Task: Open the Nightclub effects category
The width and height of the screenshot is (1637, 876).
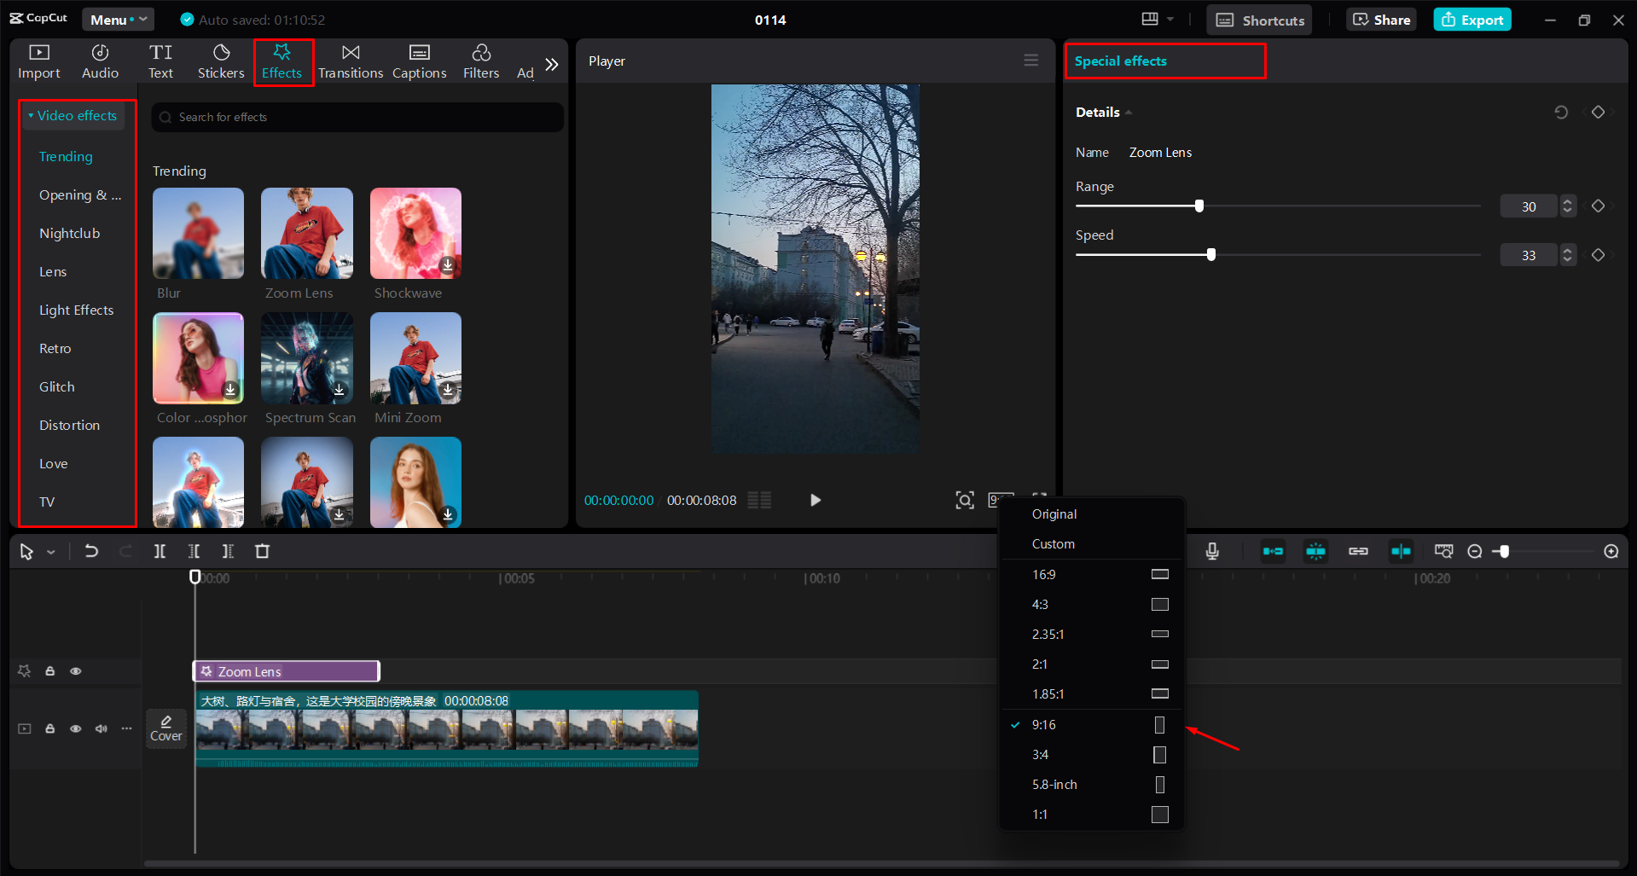Action: tap(70, 233)
